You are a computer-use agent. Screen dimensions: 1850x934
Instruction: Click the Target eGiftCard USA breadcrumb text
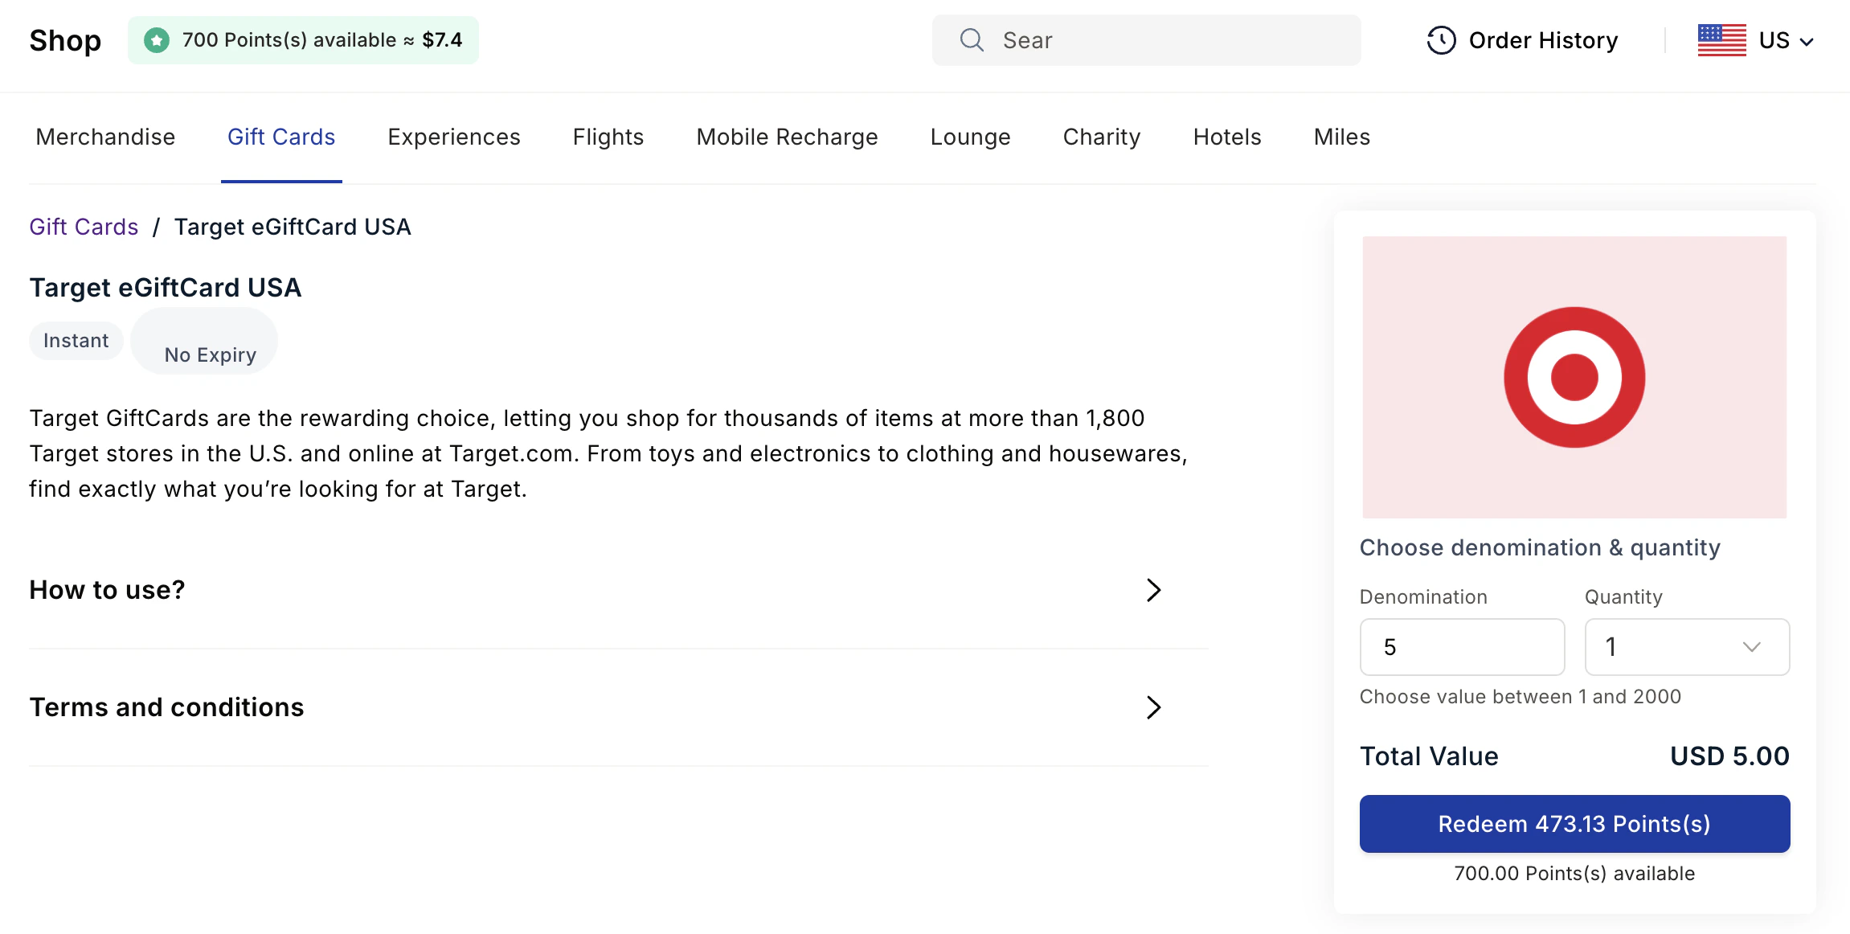(x=293, y=227)
